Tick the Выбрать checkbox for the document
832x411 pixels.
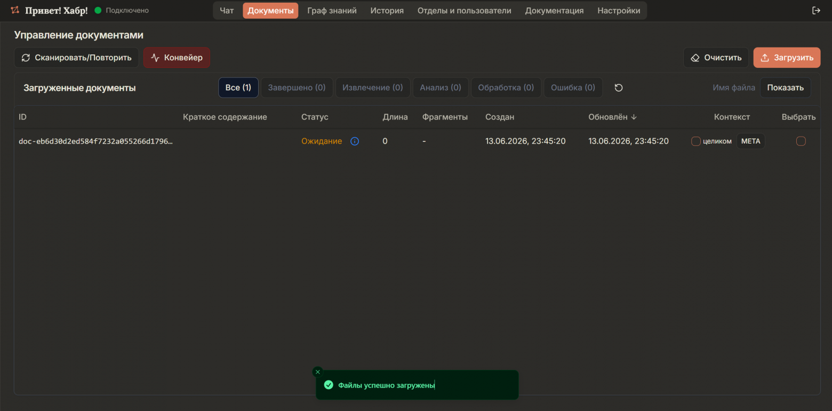[801, 141]
